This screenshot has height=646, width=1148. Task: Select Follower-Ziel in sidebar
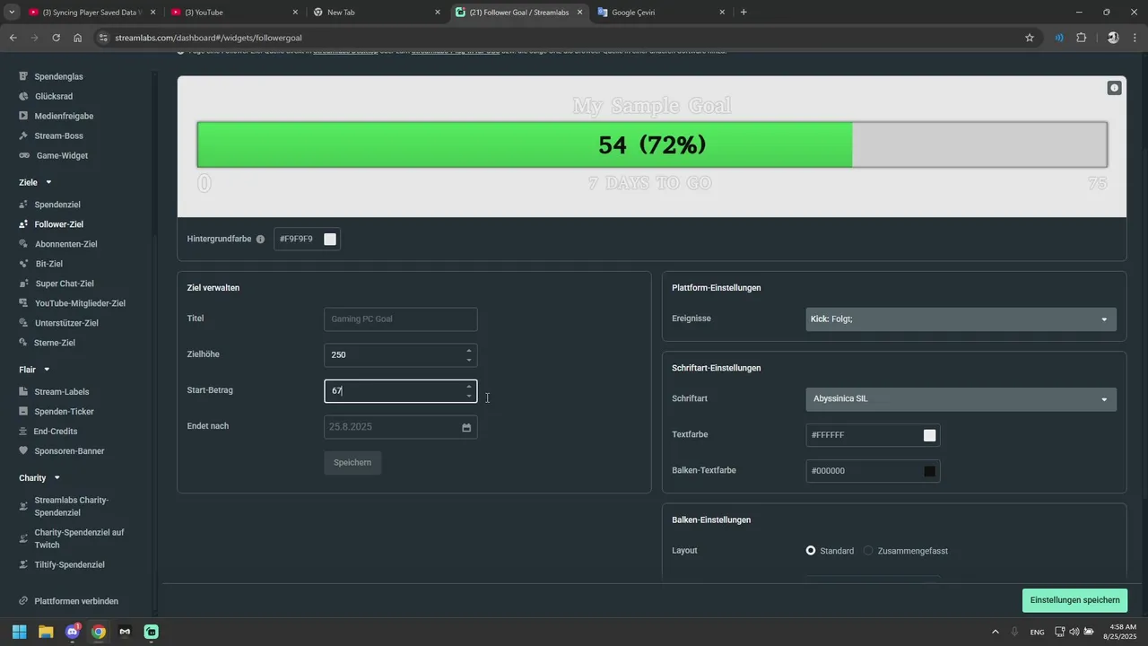point(58,224)
